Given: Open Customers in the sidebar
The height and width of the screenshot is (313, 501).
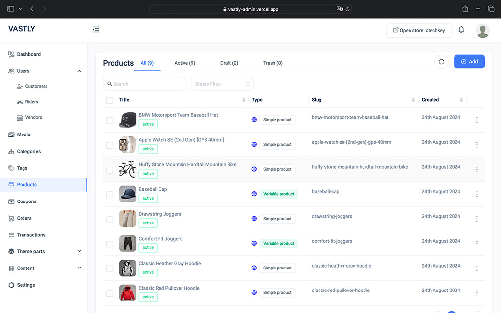Looking at the screenshot, I should 36,86.
